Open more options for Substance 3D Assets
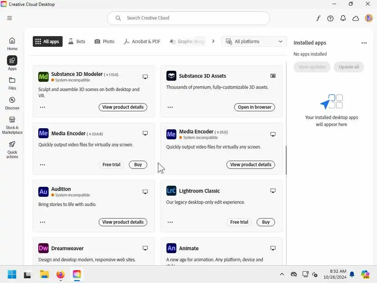This screenshot has height=283, width=377. 170,107
